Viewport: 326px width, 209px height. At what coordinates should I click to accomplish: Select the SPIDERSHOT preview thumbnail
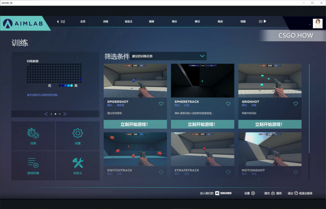pyautogui.click(x=135, y=81)
